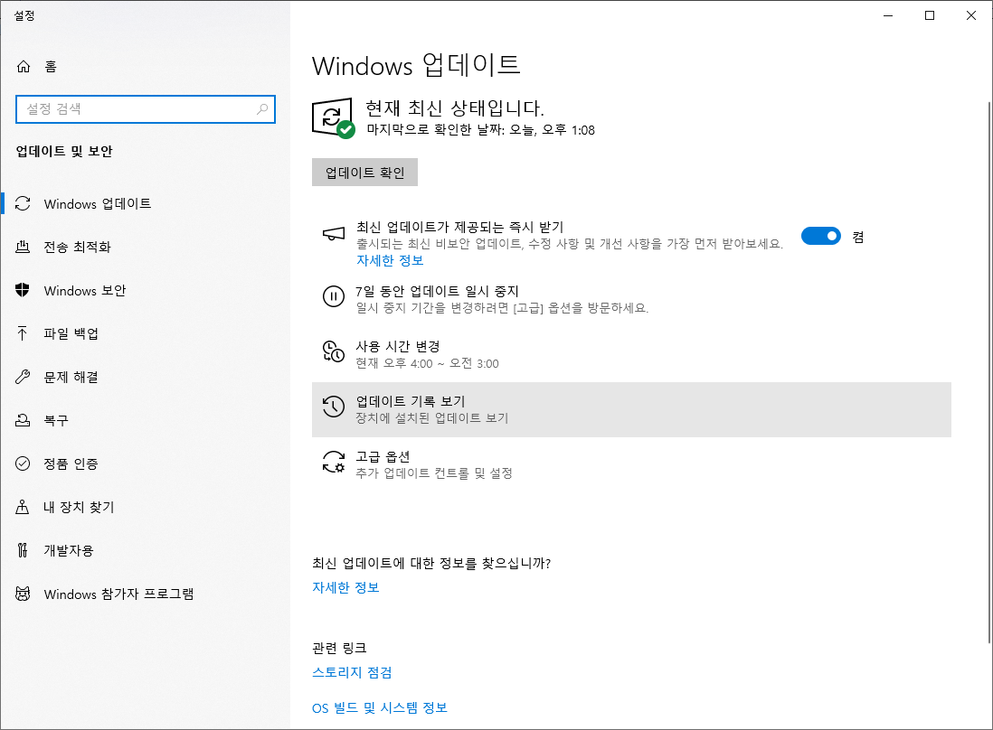Click the 업데이트 확인 button

click(364, 172)
